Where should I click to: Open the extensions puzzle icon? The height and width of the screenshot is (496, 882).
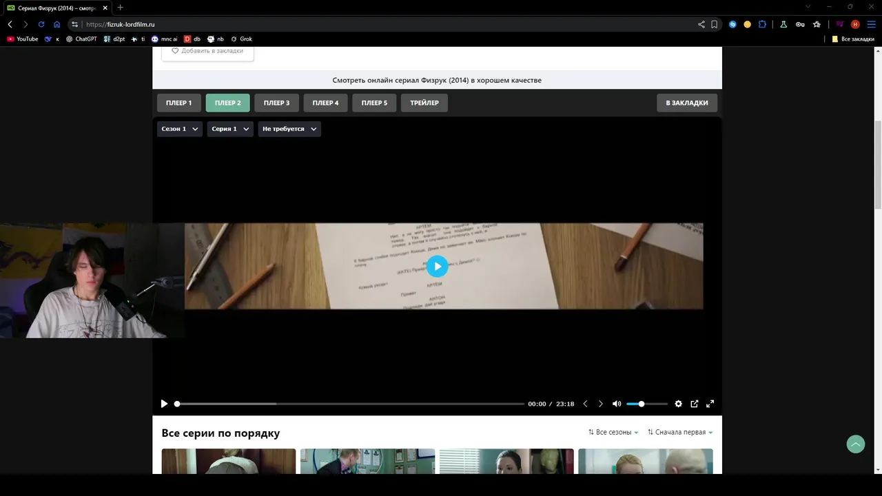click(x=762, y=24)
